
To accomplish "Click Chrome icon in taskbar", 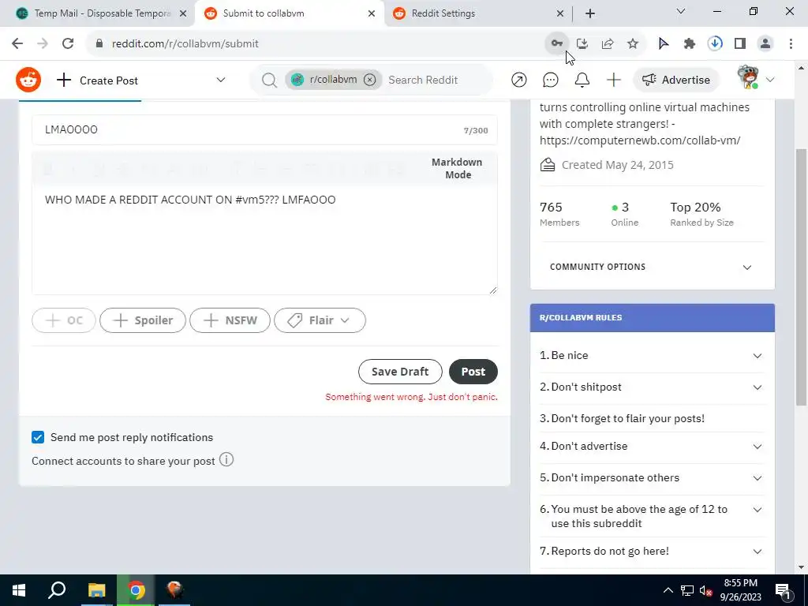I will pos(136,590).
